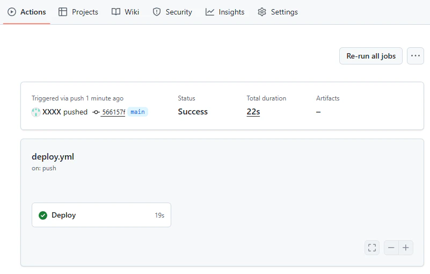Click the Total duration label

coord(266,98)
